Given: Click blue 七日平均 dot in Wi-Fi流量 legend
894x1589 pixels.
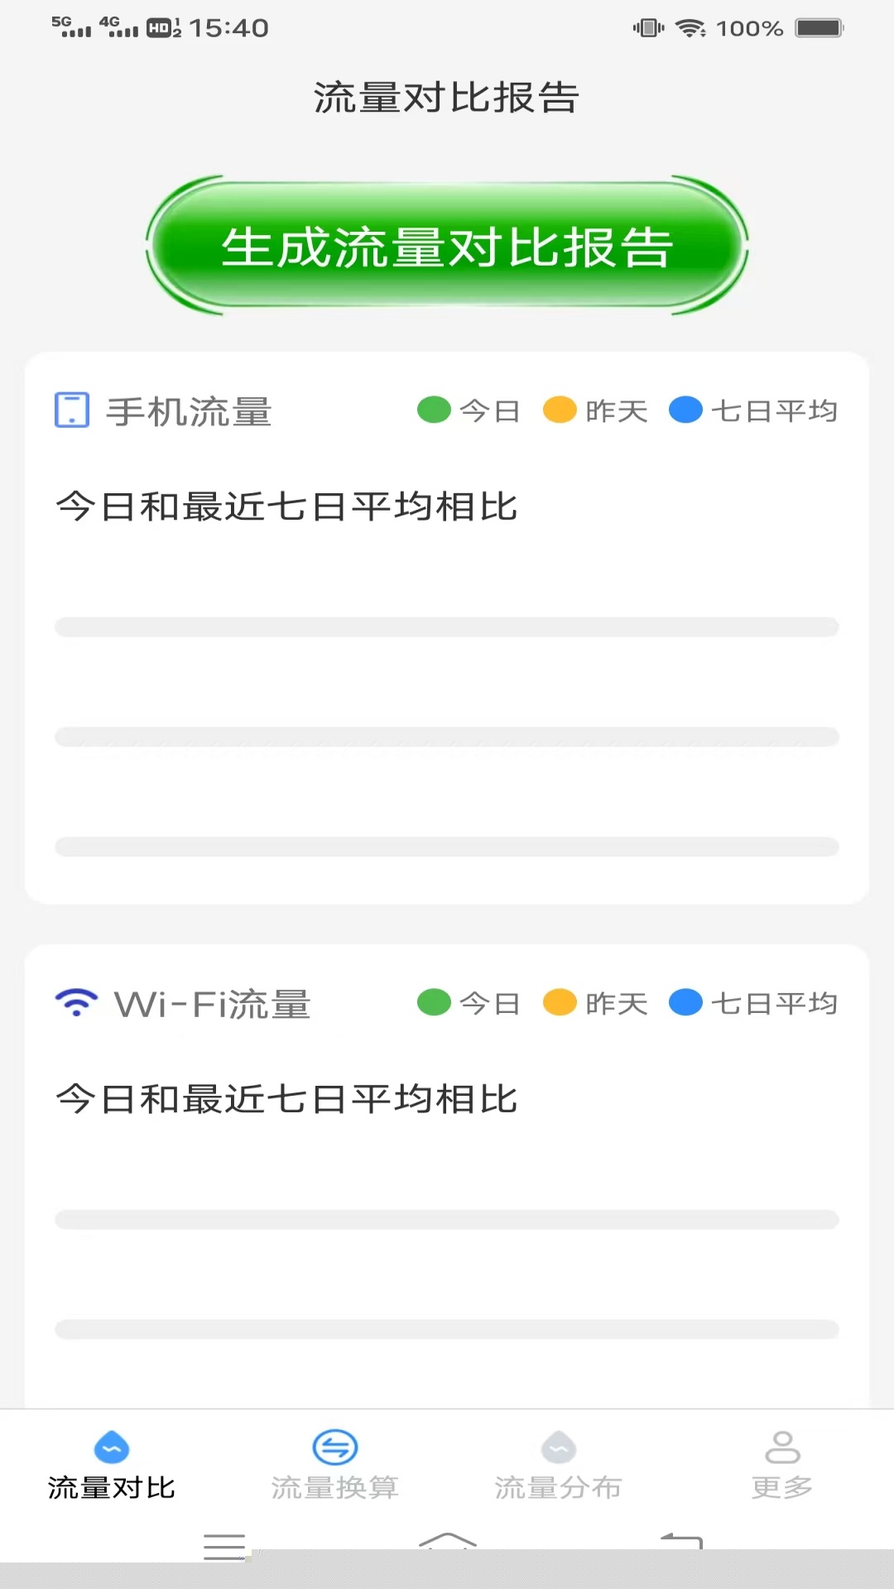Looking at the screenshot, I should point(685,1002).
